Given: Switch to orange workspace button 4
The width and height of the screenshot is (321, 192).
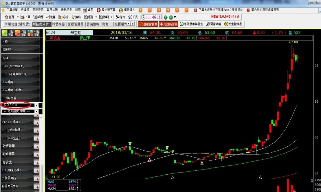Looking at the screenshot, I should pyautogui.click(x=168, y=10).
